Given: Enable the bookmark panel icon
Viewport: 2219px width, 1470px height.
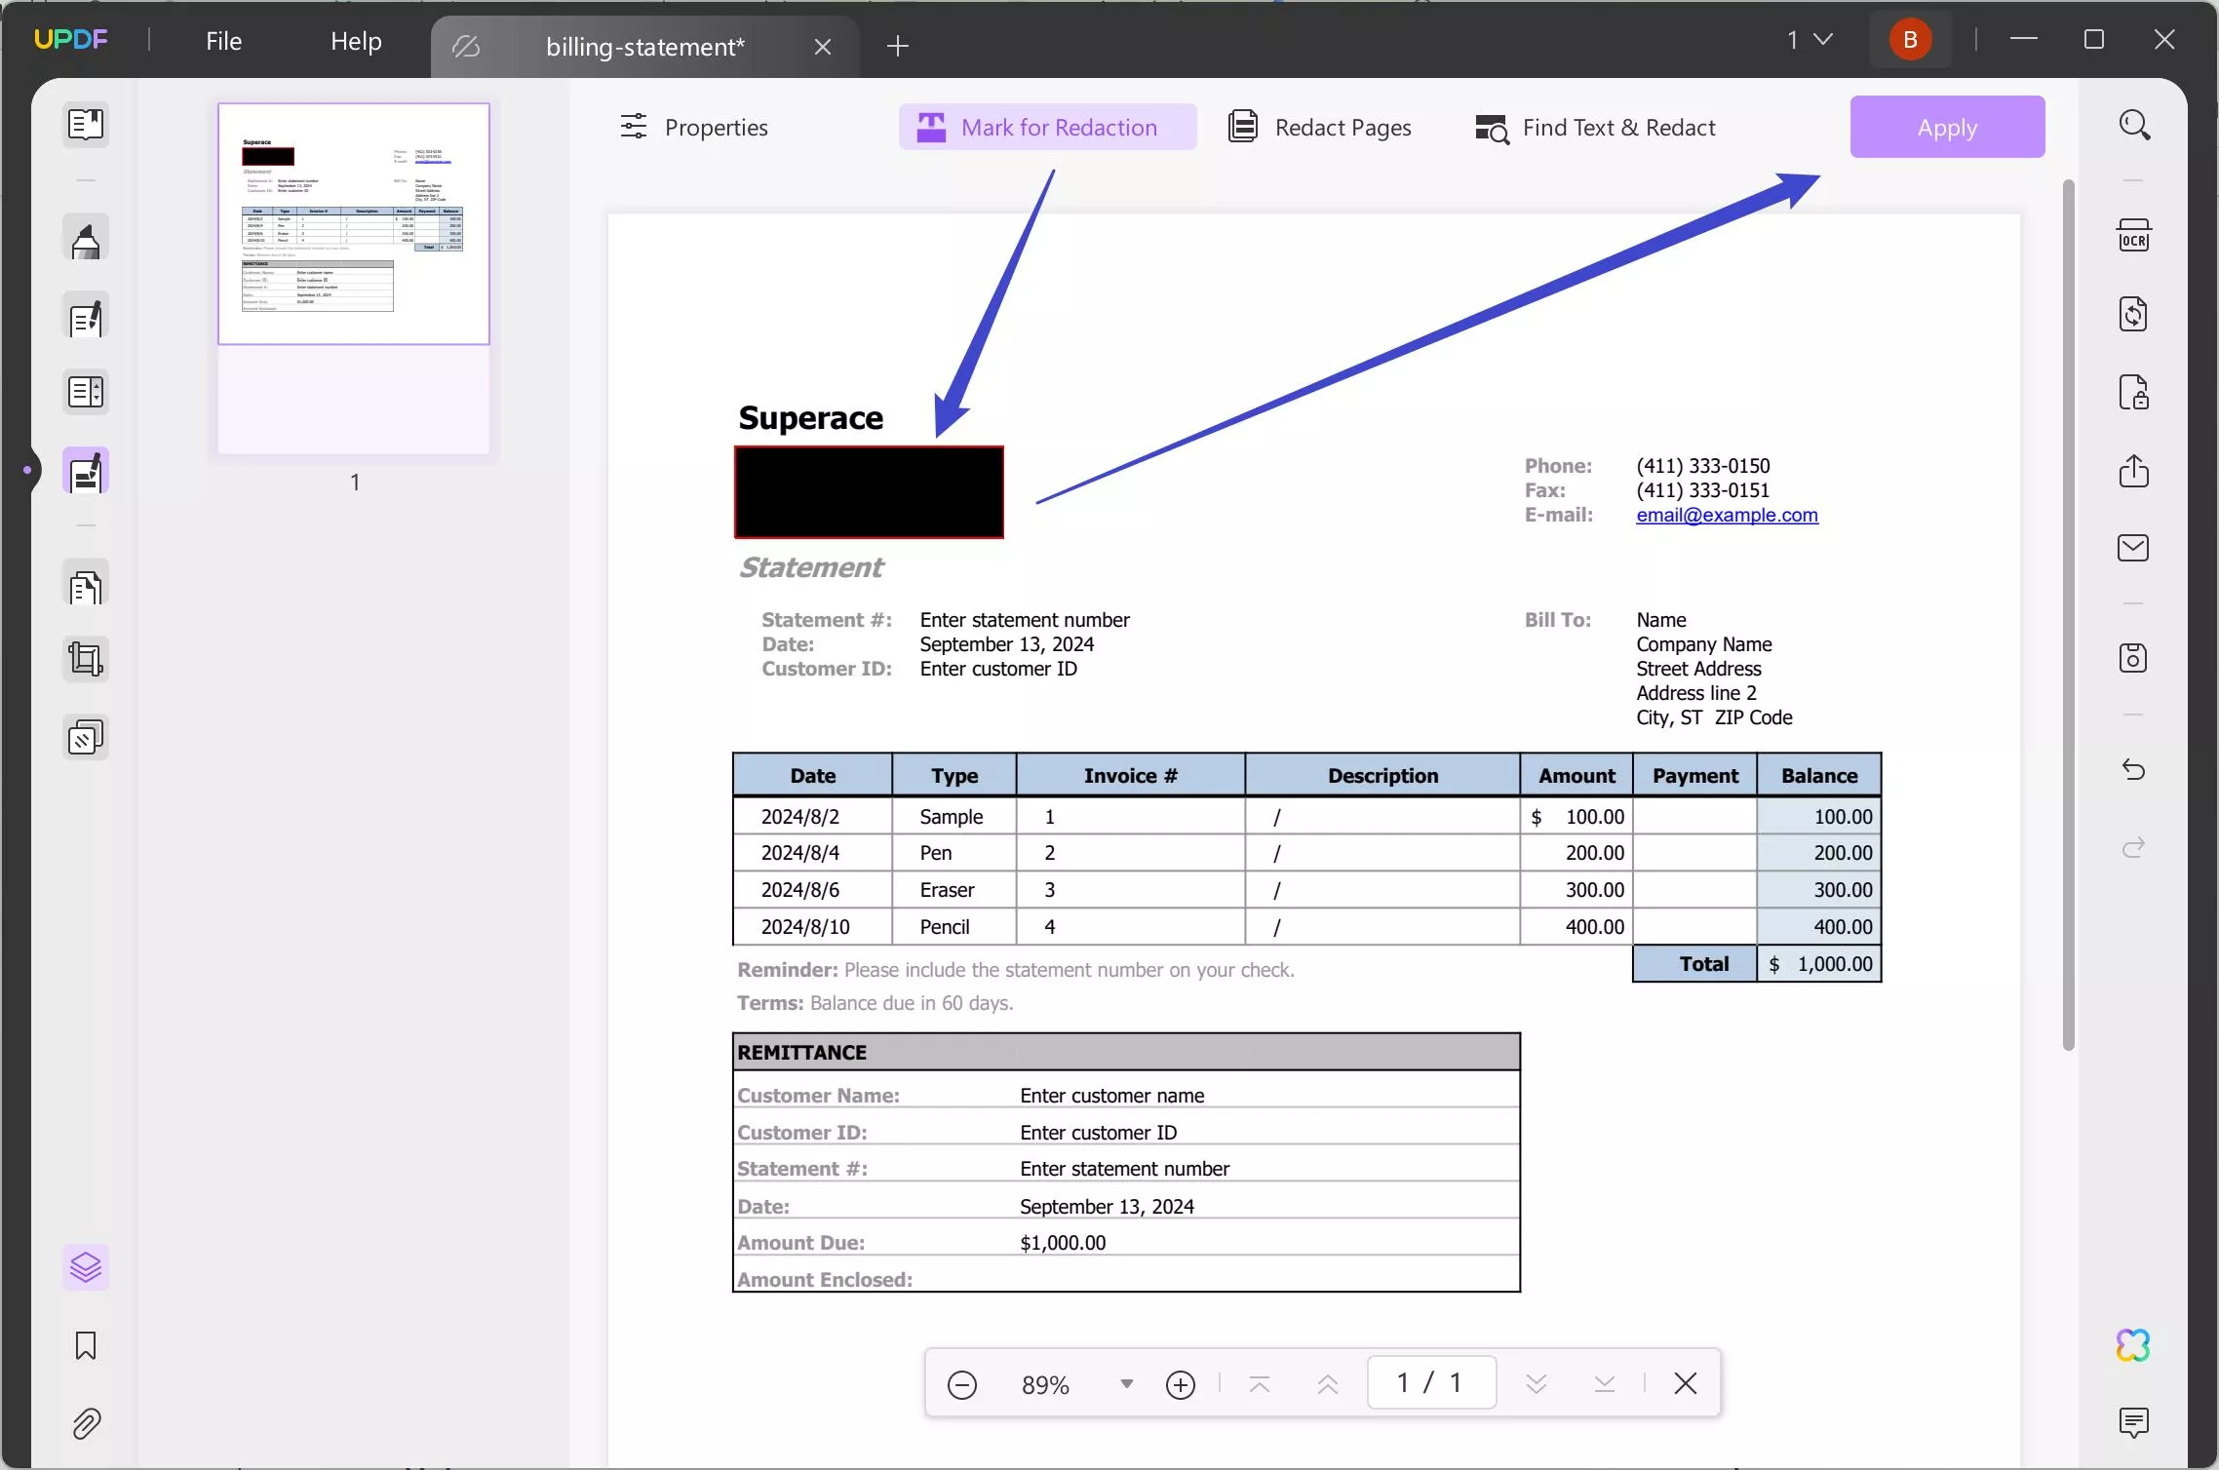Looking at the screenshot, I should click(x=85, y=1345).
